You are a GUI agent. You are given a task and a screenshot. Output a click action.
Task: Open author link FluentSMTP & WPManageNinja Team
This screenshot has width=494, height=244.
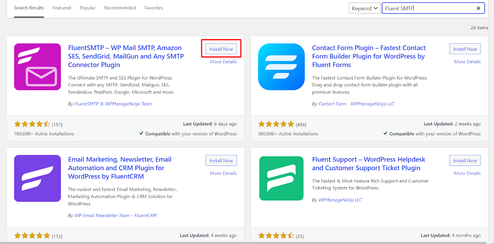[113, 104]
